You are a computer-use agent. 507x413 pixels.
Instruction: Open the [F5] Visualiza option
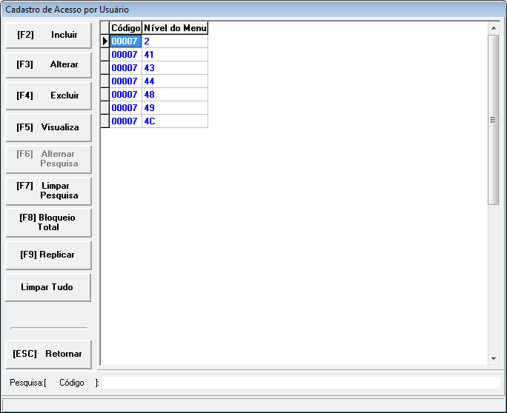tap(48, 127)
